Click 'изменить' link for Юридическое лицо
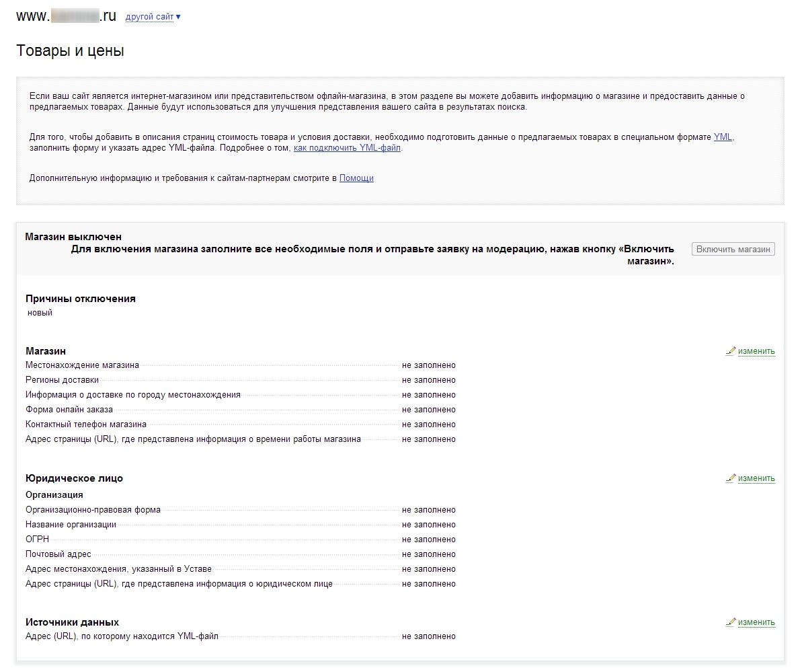The width and height of the screenshot is (802, 668). [756, 479]
